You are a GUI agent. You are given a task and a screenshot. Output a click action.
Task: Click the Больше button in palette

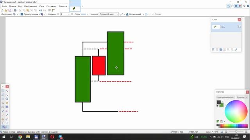tap(242, 97)
